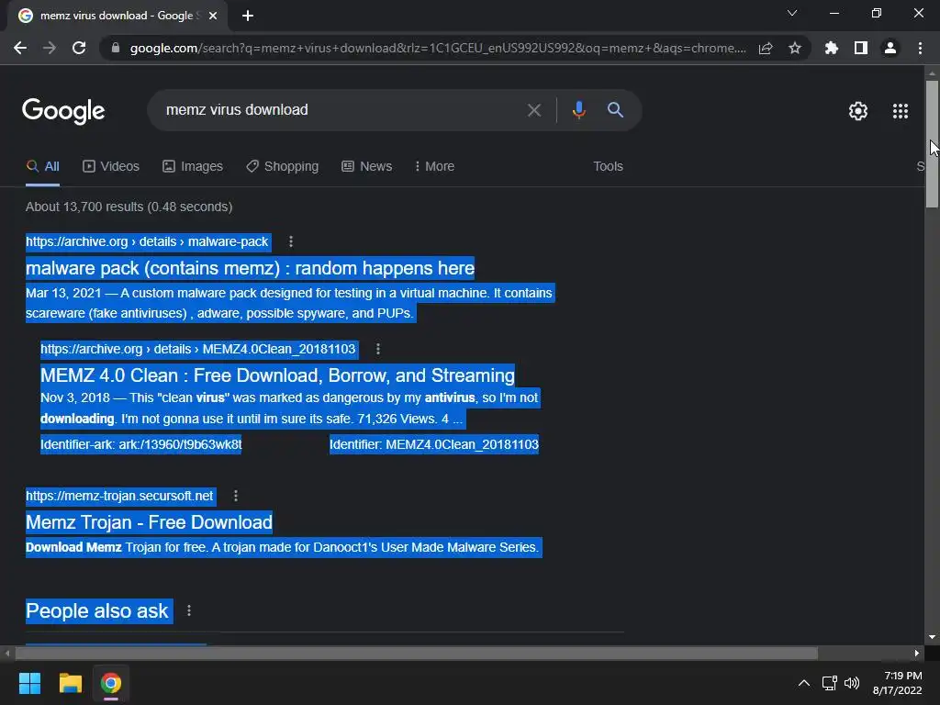
Task: Switch to Shopping results tab
Action: (283, 167)
